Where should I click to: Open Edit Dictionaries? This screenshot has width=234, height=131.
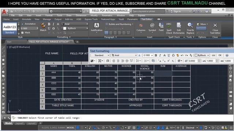179,28
